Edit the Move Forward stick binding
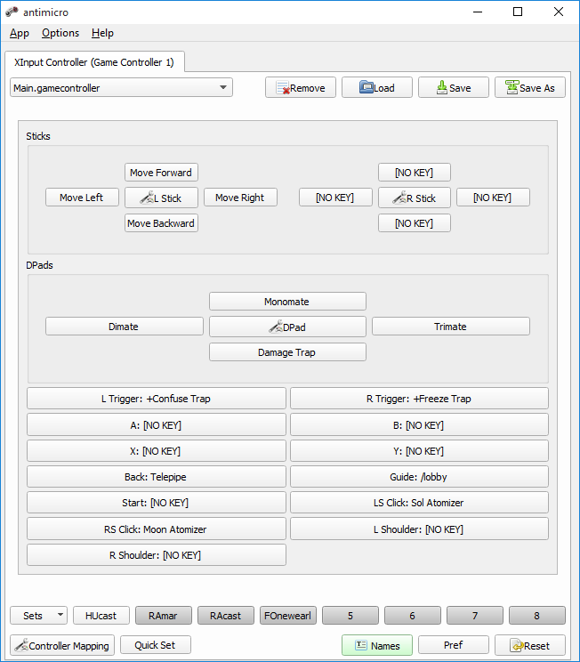The image size is (580, 662). click(161, 173)
